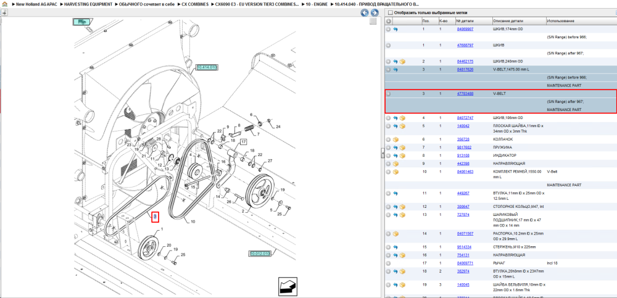Image resolution: width=617 pixels, height=298 pixels.
Task: Click blue arrow icon for part 140042
Action: pos(395,126)
